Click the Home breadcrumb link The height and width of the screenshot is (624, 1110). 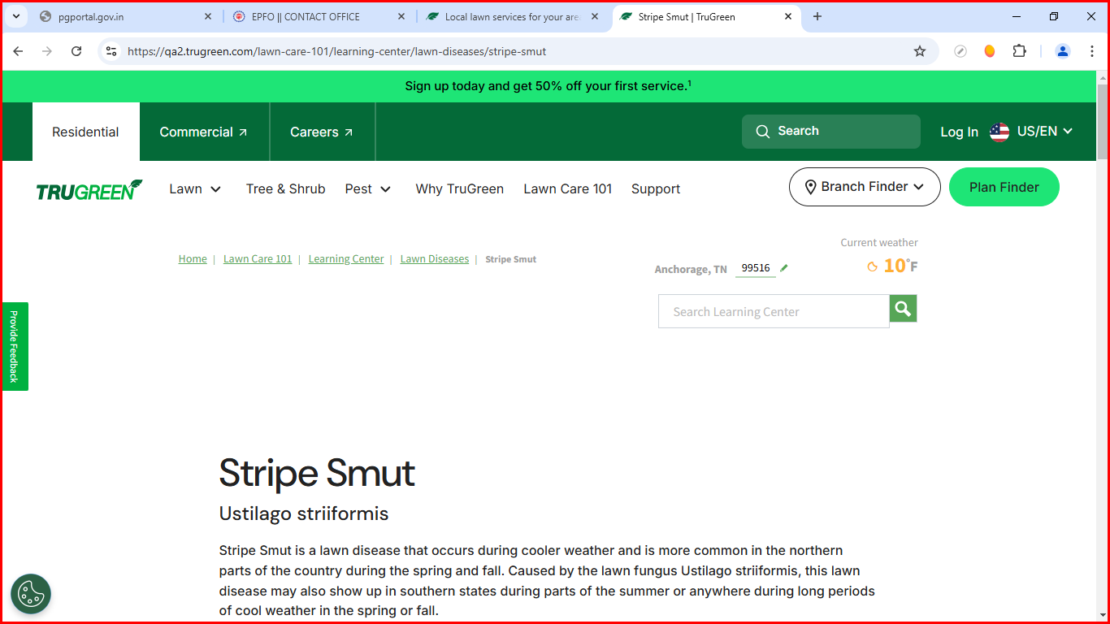click(193, 259)
